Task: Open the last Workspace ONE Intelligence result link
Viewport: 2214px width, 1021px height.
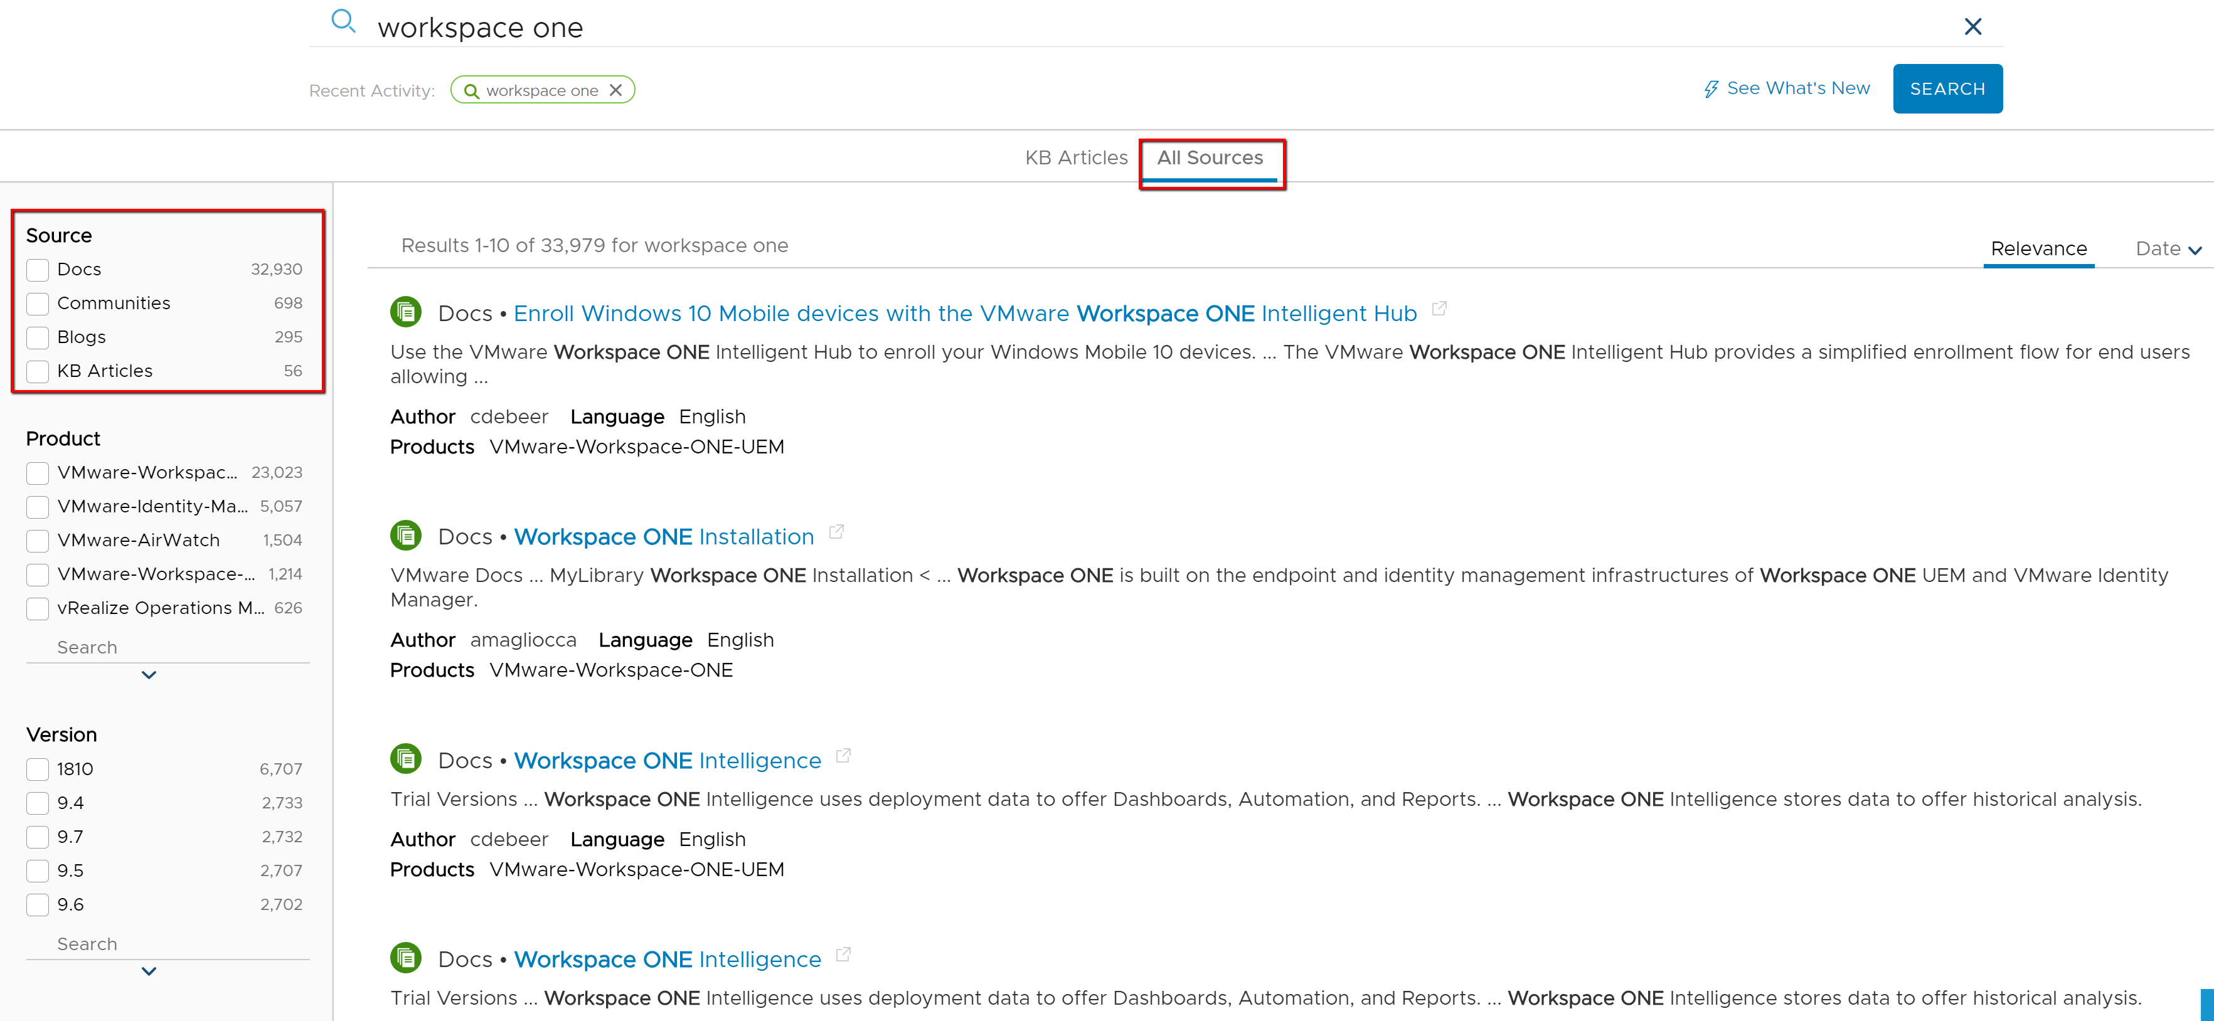Action: (667, 959)
